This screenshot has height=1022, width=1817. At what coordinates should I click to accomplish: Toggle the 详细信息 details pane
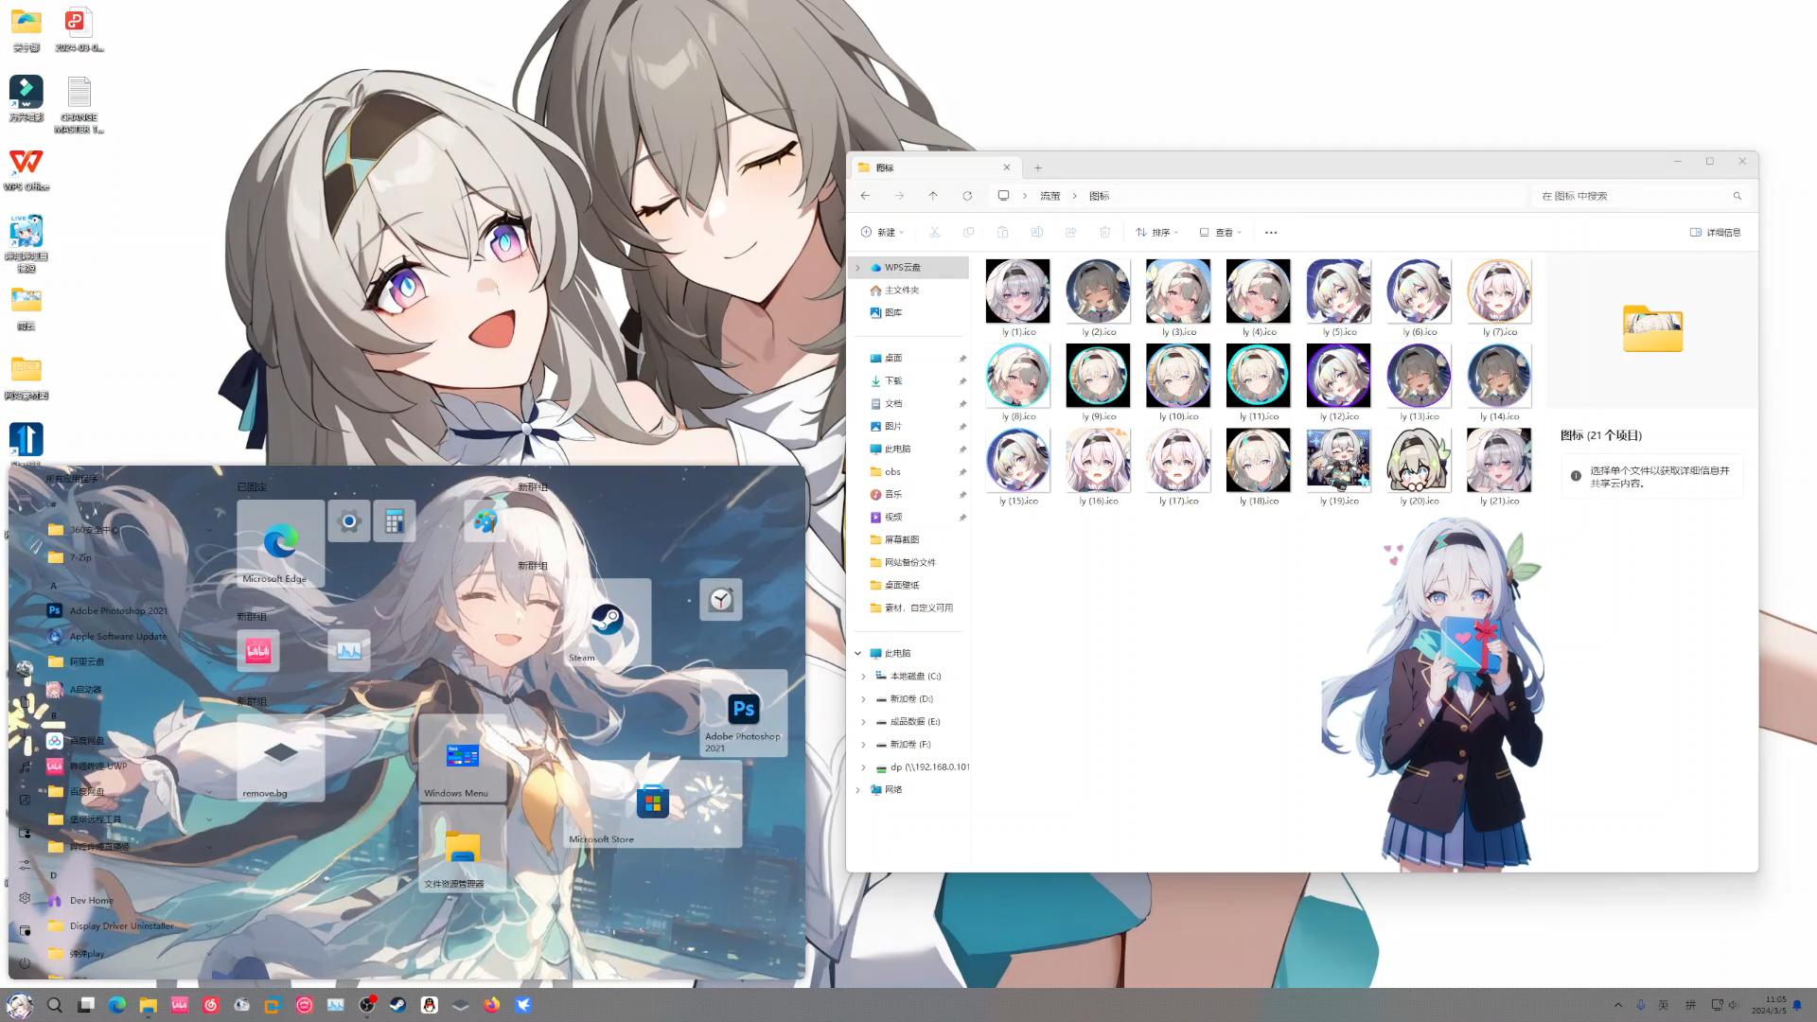click(x=1715, y=232)
